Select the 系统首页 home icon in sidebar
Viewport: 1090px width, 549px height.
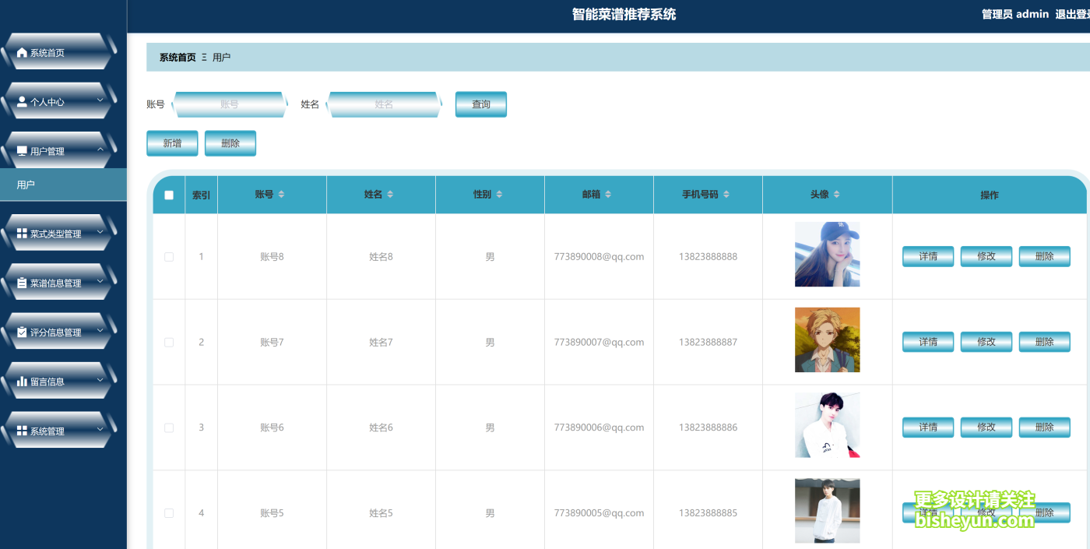(x=21, y=52)
